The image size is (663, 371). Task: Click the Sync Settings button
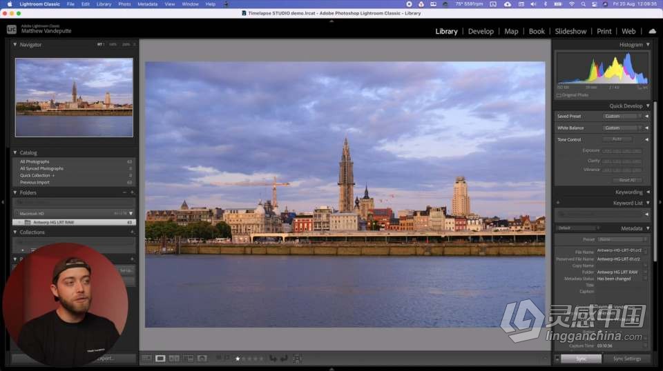coord(627,359)
